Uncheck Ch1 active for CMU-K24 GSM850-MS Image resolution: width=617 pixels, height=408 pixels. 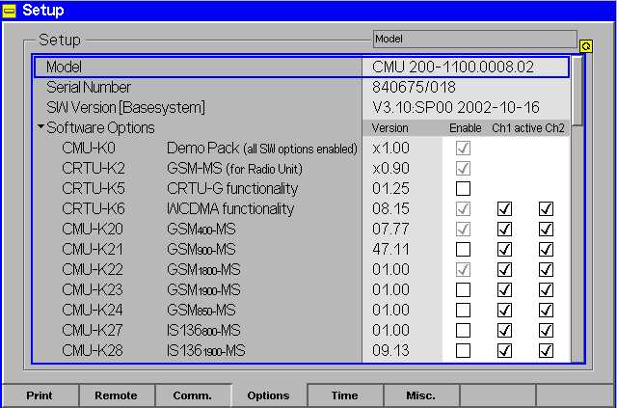click(x=504, y=311)
